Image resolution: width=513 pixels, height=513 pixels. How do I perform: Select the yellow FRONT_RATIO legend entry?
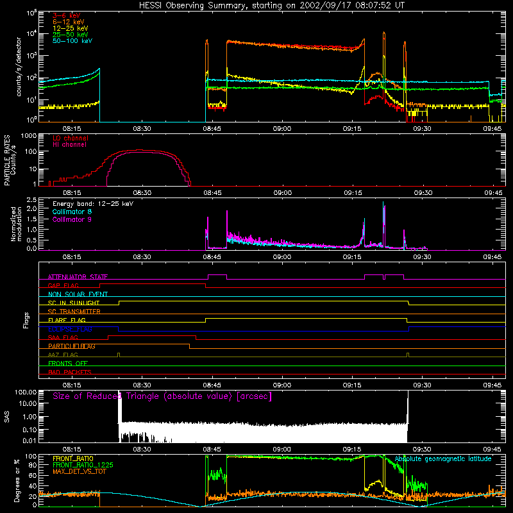pos(73,458)
